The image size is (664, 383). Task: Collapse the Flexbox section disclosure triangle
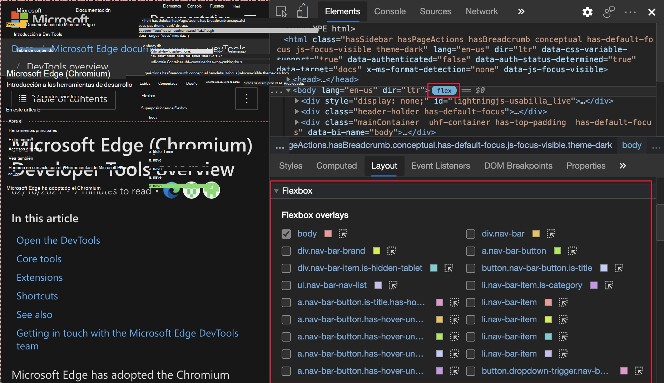click(276, 191)
